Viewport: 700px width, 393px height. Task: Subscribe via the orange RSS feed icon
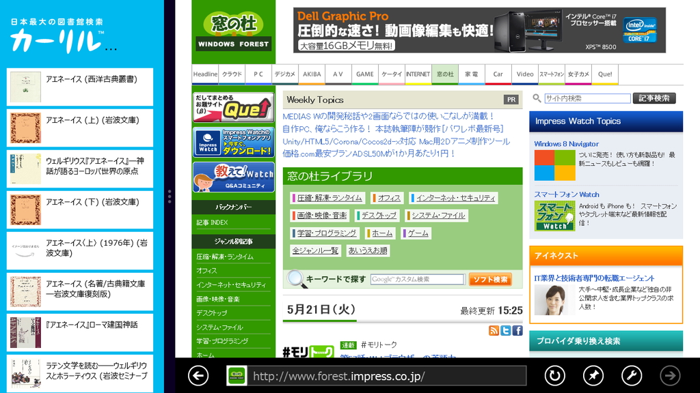494,330
